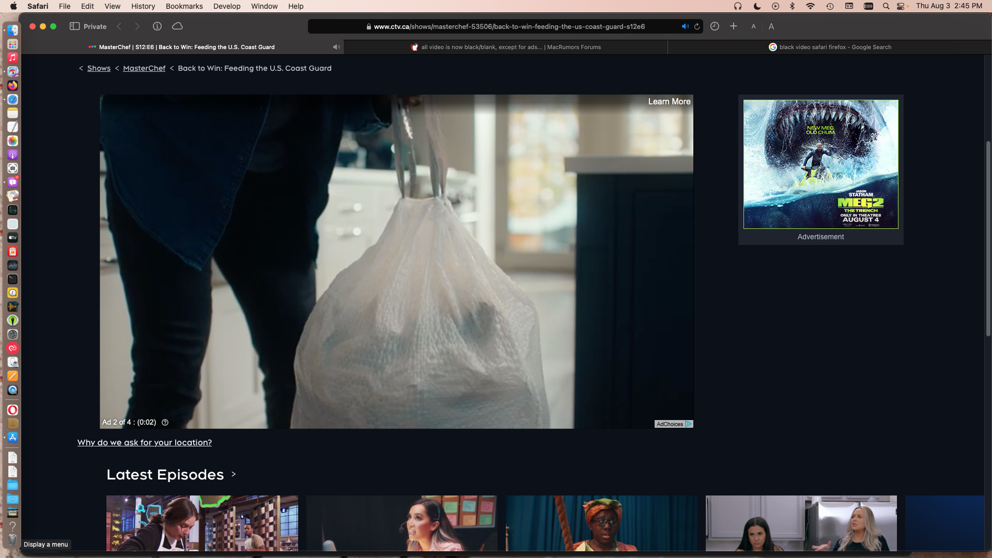Click the larger text size A button
The height and width of the screenshot is (558, 992).
(x=771, y=26)
